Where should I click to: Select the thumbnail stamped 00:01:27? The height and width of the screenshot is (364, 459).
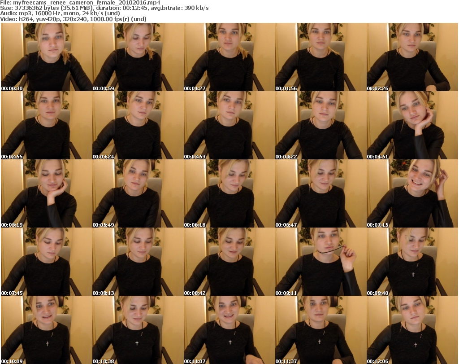(x=229, y=57)
